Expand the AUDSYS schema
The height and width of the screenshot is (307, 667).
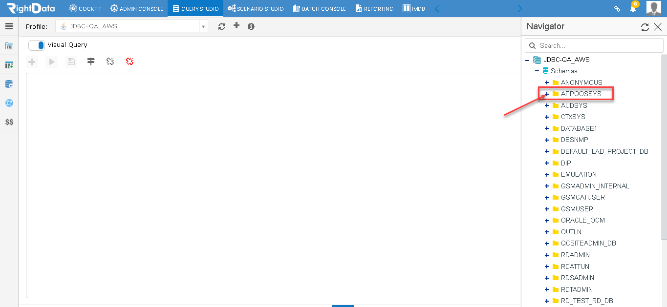pyautogui.click(x=547, y=105)
